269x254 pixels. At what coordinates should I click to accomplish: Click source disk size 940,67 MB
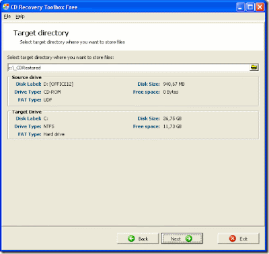click(174, 84)
